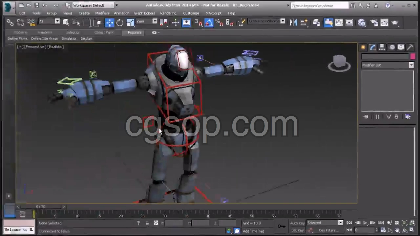The height and width of the screenshot is (236, 420).
Task: Click the Key Filters button
Action: click(x=328, y=230)
